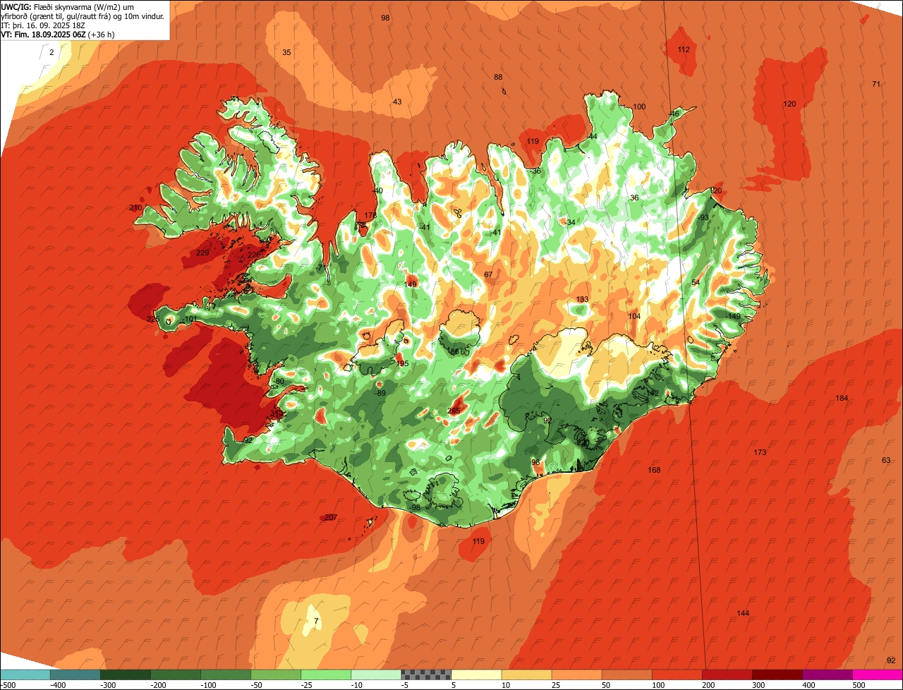Screen dimensions: 903x690
Task: Click the map value '168'
Action: tap(654, 470)
